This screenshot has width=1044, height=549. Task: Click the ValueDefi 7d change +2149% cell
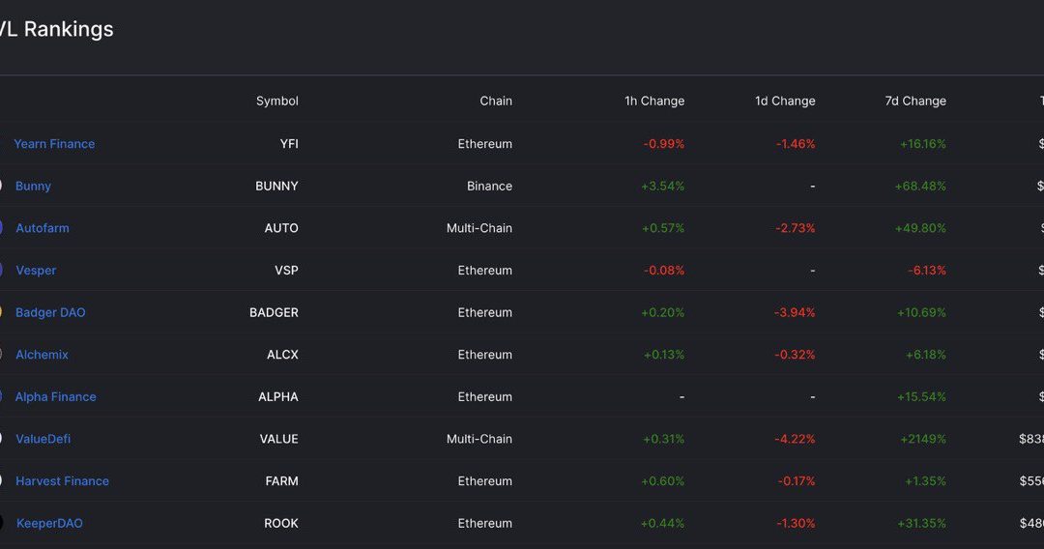(921, 439)
